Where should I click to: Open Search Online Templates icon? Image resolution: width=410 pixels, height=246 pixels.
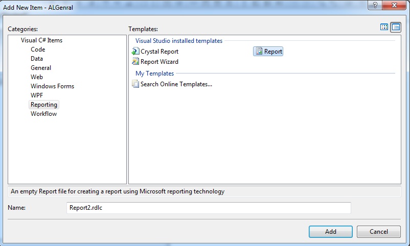pyautogui.click(x=135, y=84)
